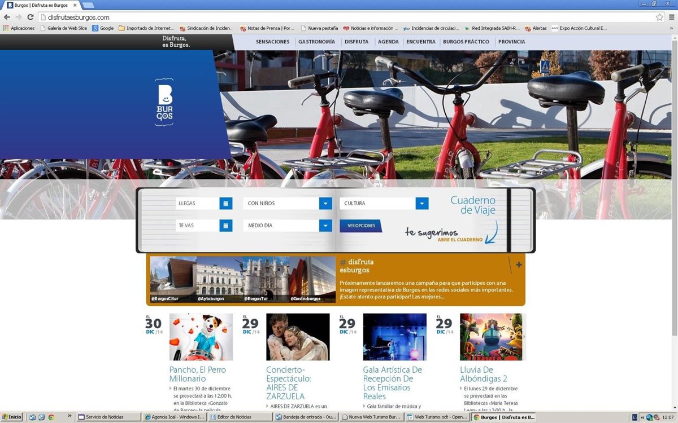Open the LLEGAS arrival calendar icon

[x=225, y=204]
